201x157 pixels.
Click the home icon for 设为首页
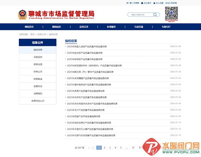(142, 3)
